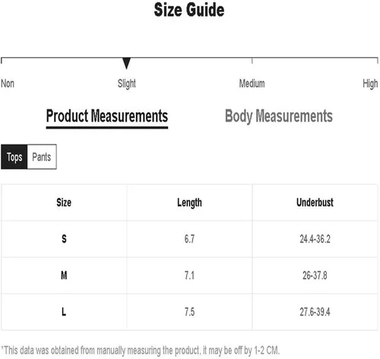This screenshot has height=359, width=380.
Task: Switch to the Pants toggle
Action: point(42,157)
